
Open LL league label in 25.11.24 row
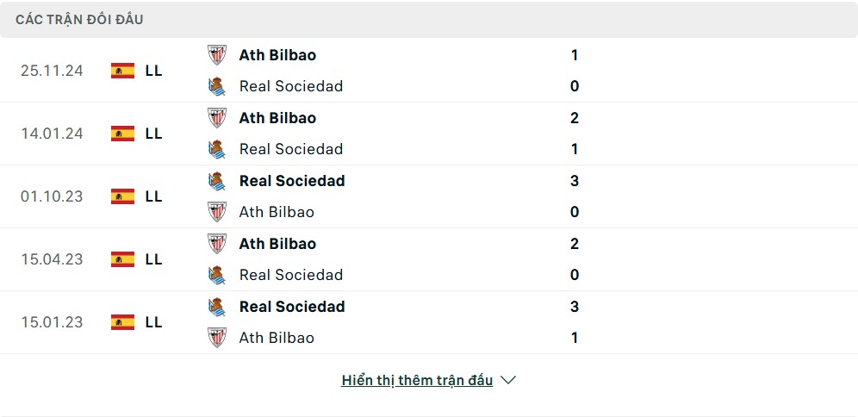(153, 71)
